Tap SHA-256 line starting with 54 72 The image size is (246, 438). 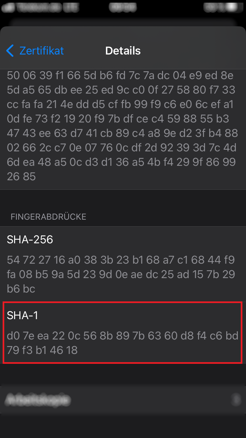[x=121, y=260]
